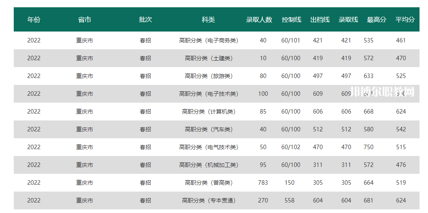This screenshot has width=428, height=213.
Task: Click the 科类 column header
Action: point(209,20)
